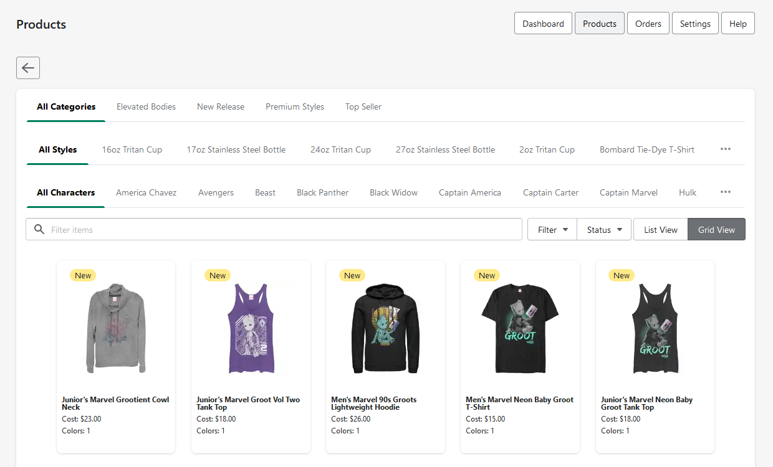
Task: Click the New badge on 90s Groots Hoodie
Action: (352, 275)
